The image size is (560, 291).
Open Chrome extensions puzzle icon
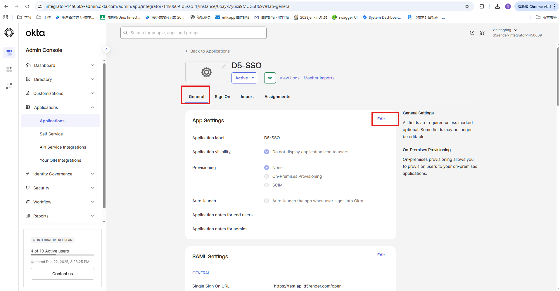pyautogui.click(x=482, y=6)
